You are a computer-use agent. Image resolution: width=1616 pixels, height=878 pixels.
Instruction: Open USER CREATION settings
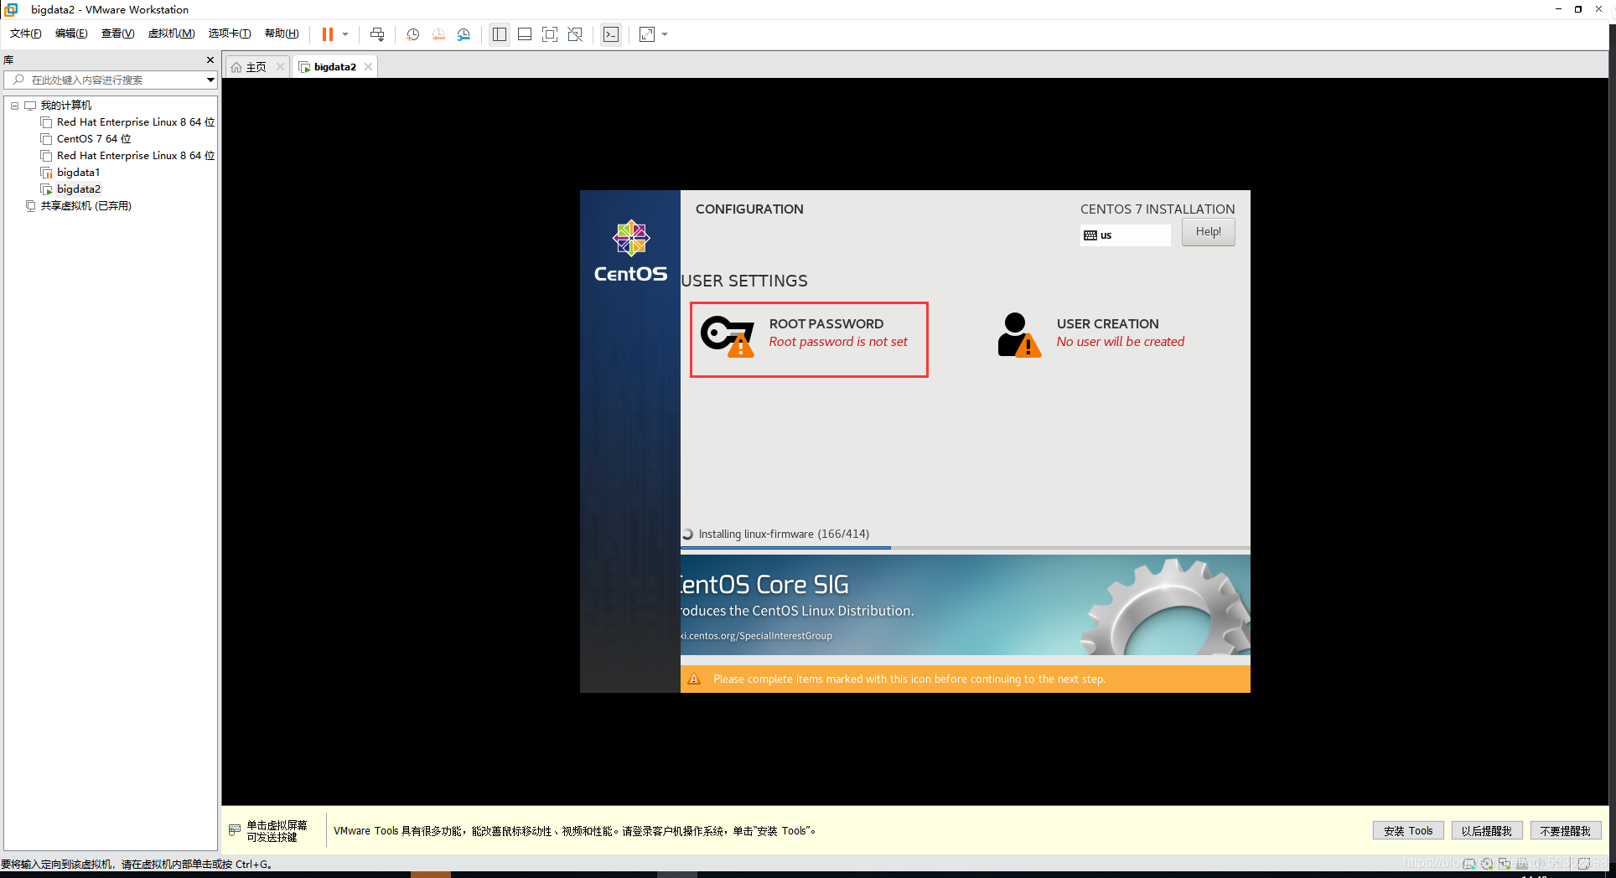(1091, 335)
